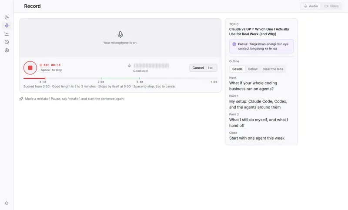Click the timer icon at sidebar bottom

pyautogui.click(x=7, y=203)
